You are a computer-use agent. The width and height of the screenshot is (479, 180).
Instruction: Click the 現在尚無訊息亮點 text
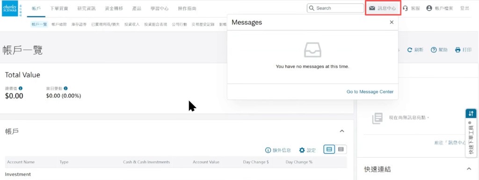409,118
